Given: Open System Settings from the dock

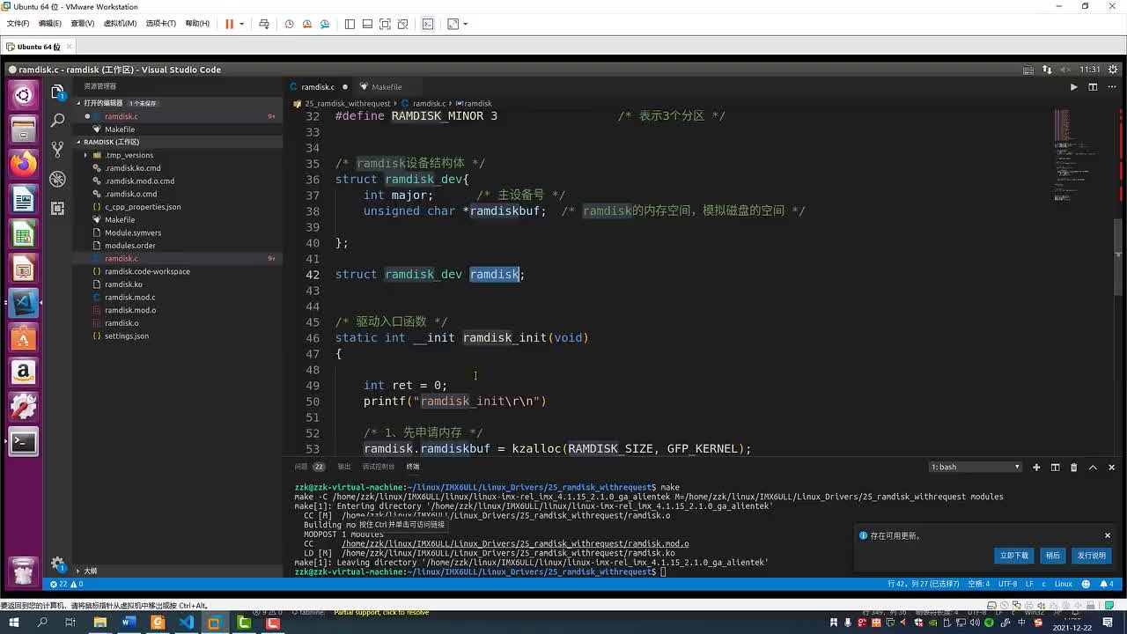Looking at the screenshot, I should tap(24, 407).
